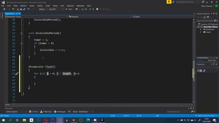Click the Undo arrow icon
The height and width of the screenshot is (123, 219).
[28, 9]
